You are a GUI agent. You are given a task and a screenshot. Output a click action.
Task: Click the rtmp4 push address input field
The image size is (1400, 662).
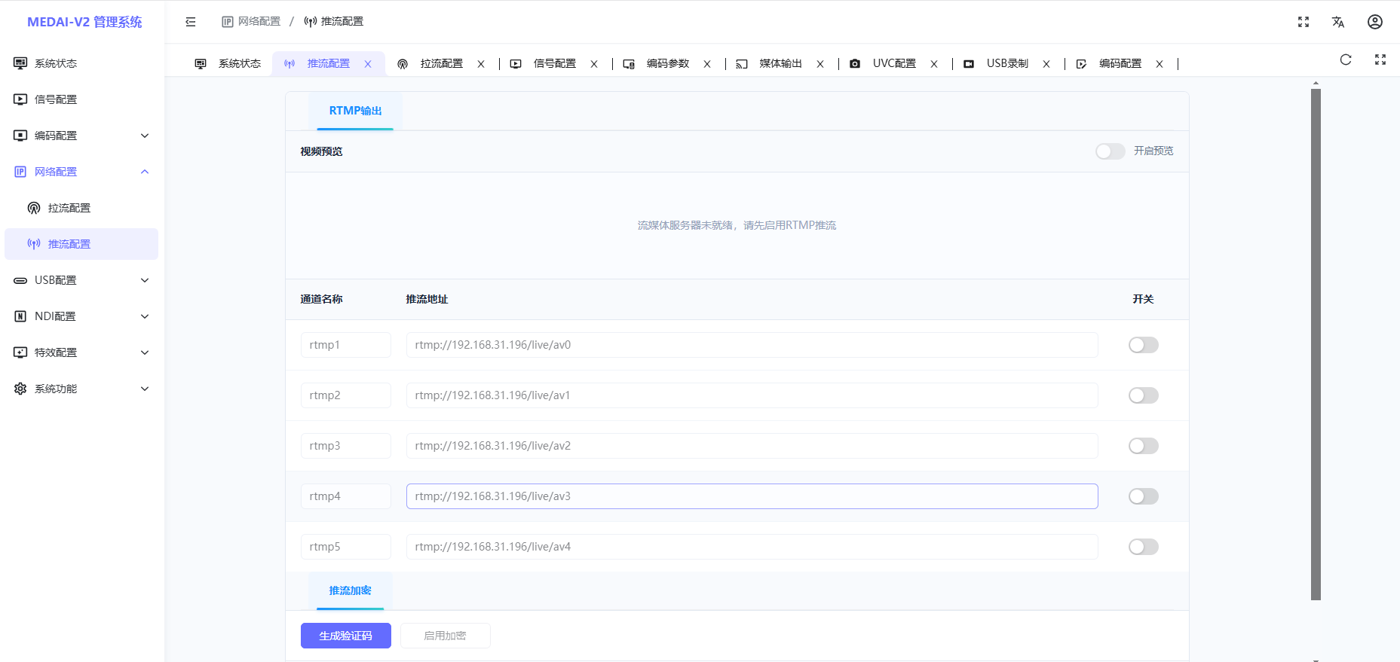click(x=752, y=496)
